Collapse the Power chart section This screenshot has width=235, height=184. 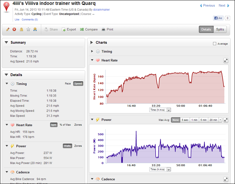(x=92, y=119)
